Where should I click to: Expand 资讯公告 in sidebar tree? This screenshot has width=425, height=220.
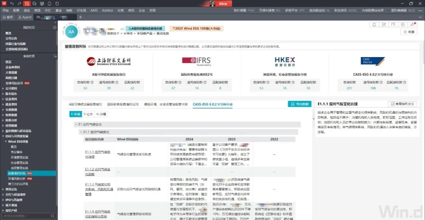click(x=3, y=189)
